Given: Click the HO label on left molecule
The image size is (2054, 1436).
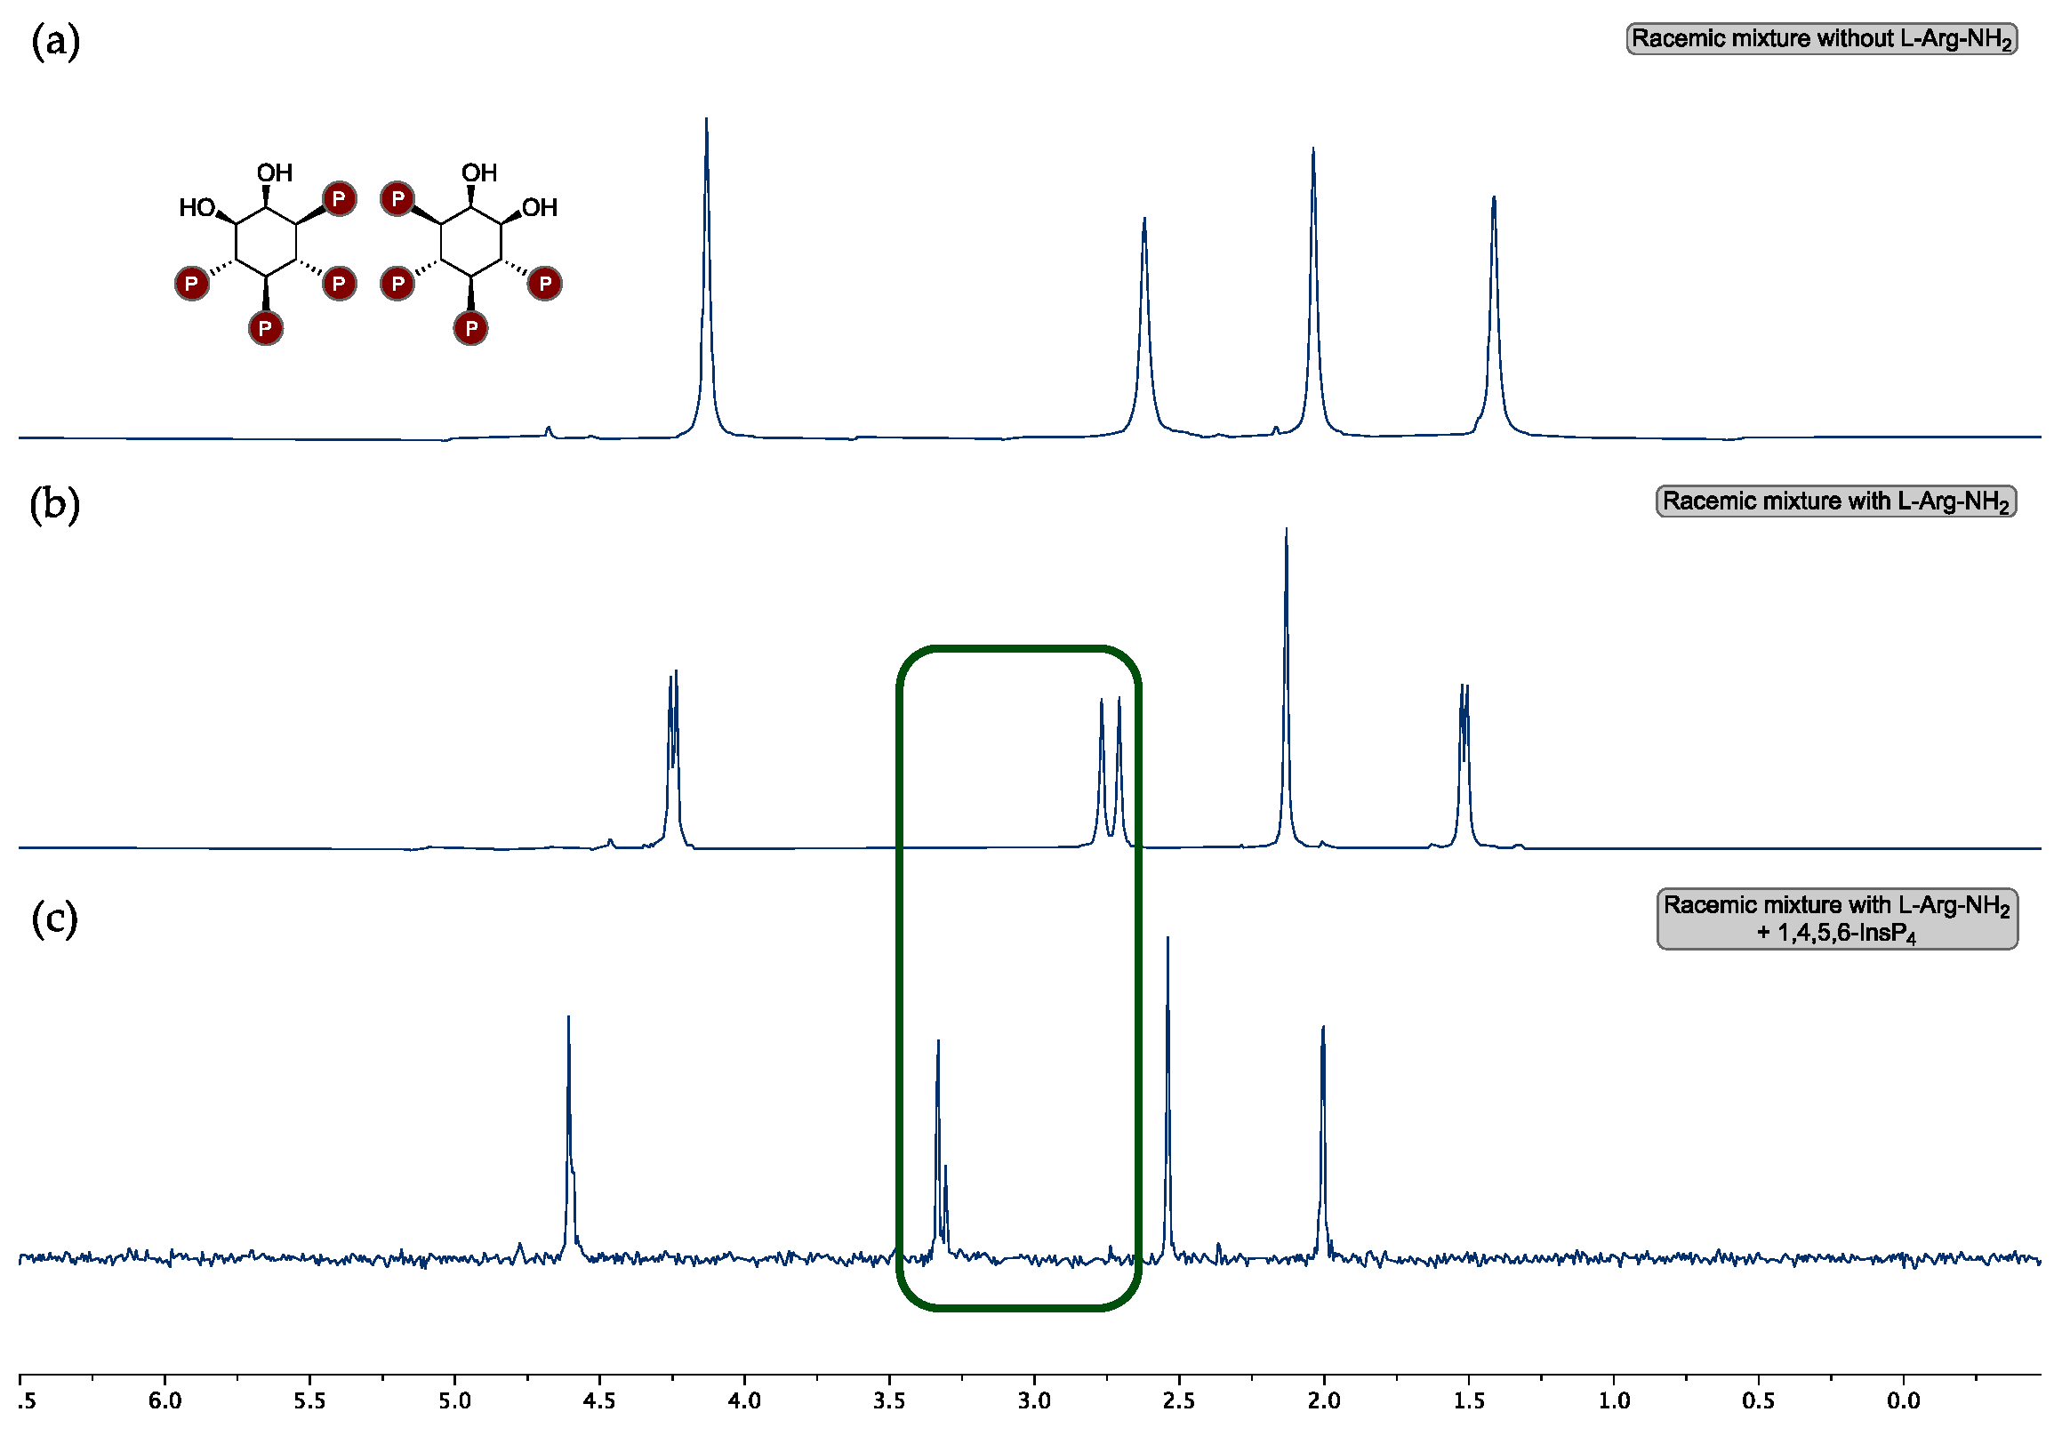Looking at the screenshot, I should coord(197,207).
